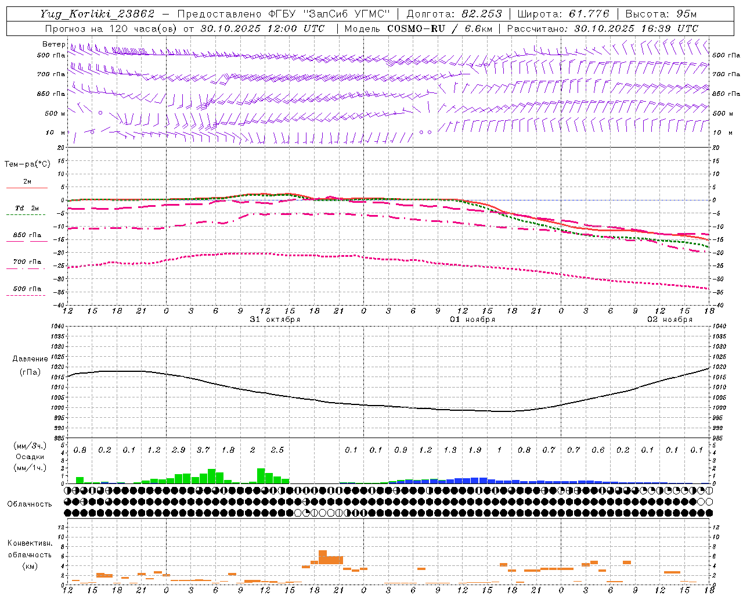743x595 pixels.
Task: Click the precipitation value 0.9
Action: click(x=401, y=450)
